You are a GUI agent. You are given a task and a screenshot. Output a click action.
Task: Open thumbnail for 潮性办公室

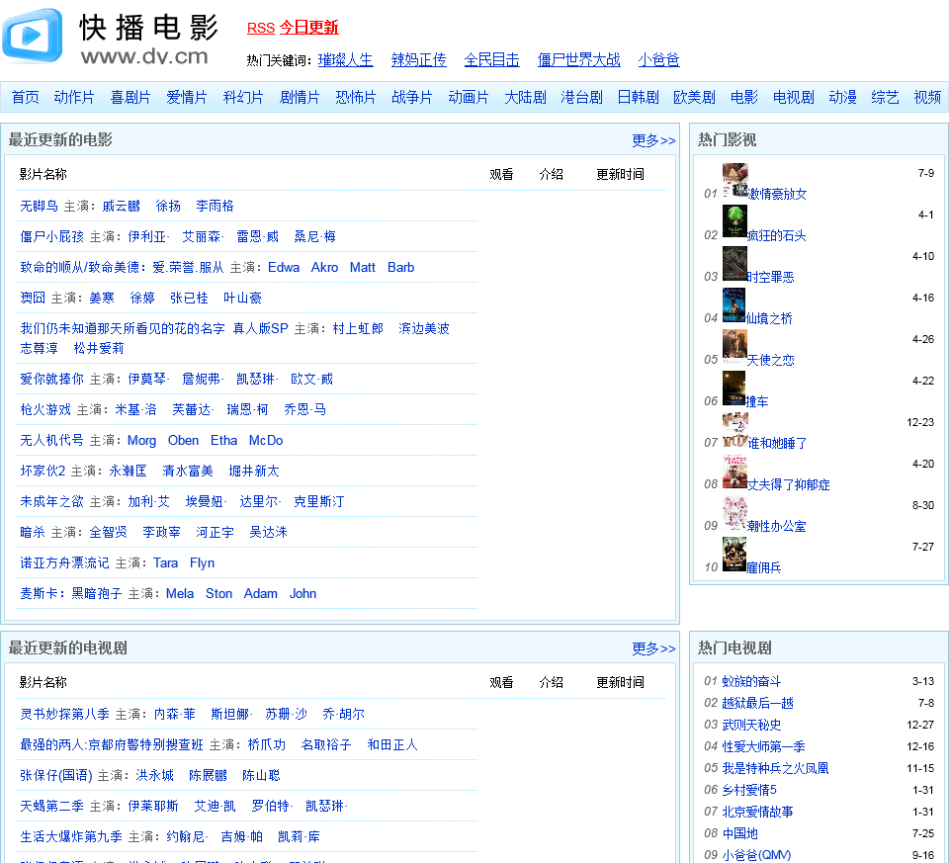pos(734,513)
